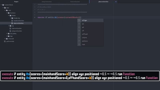Click the modified dot on place.mcfunction tab

(x=116, y=2)
